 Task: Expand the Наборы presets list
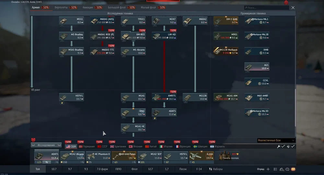[216, 169]
